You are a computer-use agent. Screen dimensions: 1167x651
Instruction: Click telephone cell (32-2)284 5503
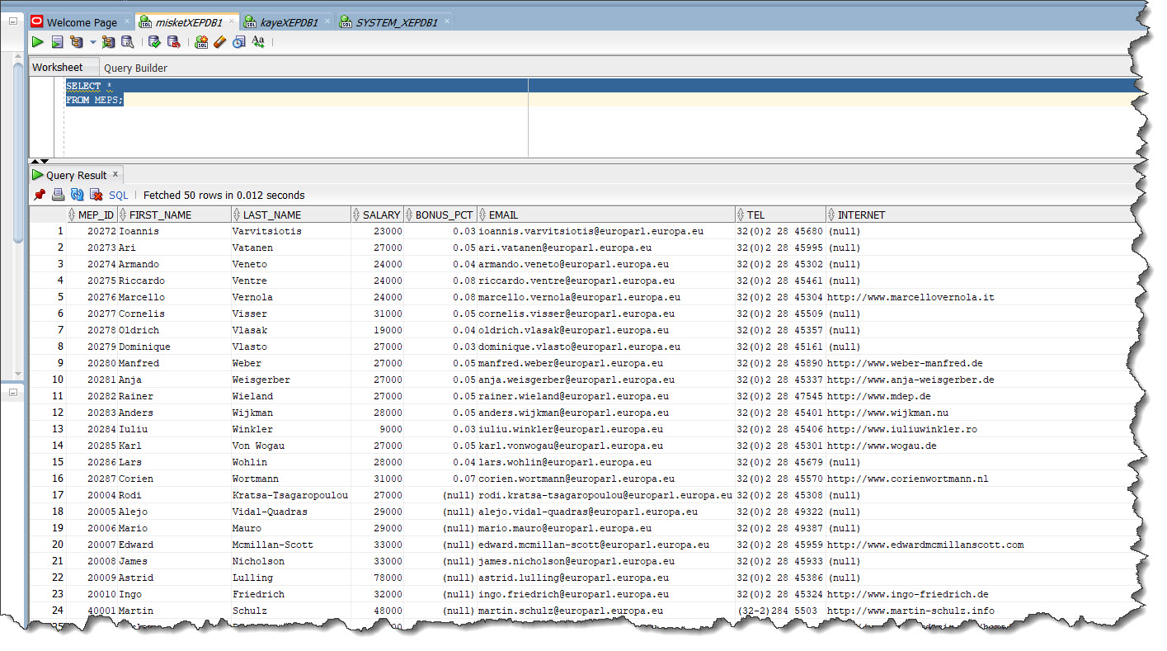780,611
